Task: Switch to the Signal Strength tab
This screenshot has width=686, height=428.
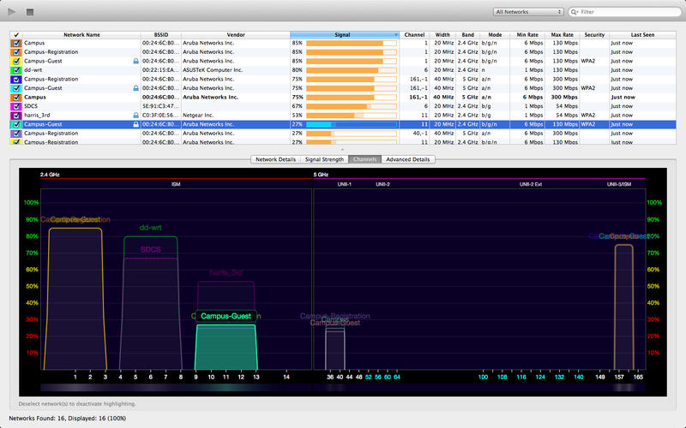Action: pyautogui.click(x=324, y=159)
